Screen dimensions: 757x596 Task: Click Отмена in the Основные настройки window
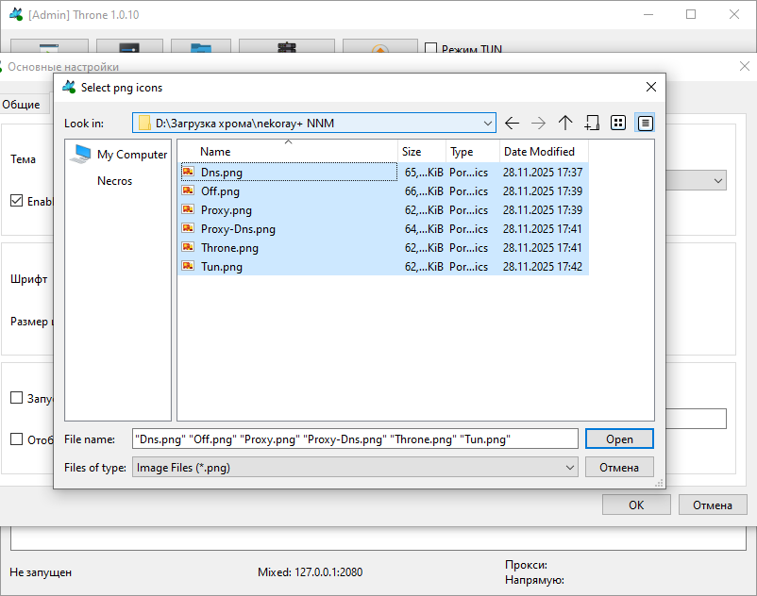point(713,505)
